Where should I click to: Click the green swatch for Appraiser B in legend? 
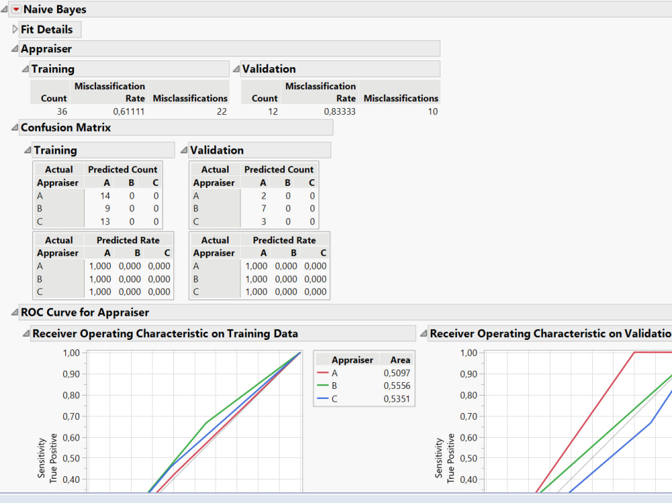(323, 385)
